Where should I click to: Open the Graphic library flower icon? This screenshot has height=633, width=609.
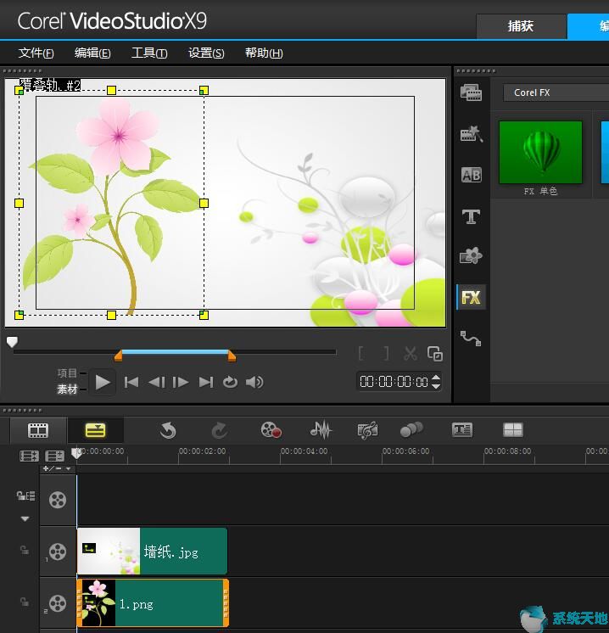(x=471, y=255)
